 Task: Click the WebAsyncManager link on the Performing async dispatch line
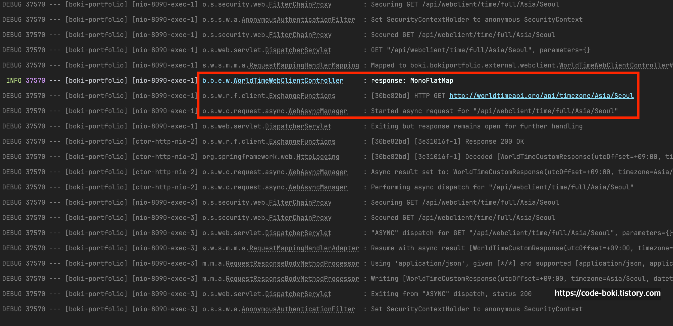tap(318, 187)
